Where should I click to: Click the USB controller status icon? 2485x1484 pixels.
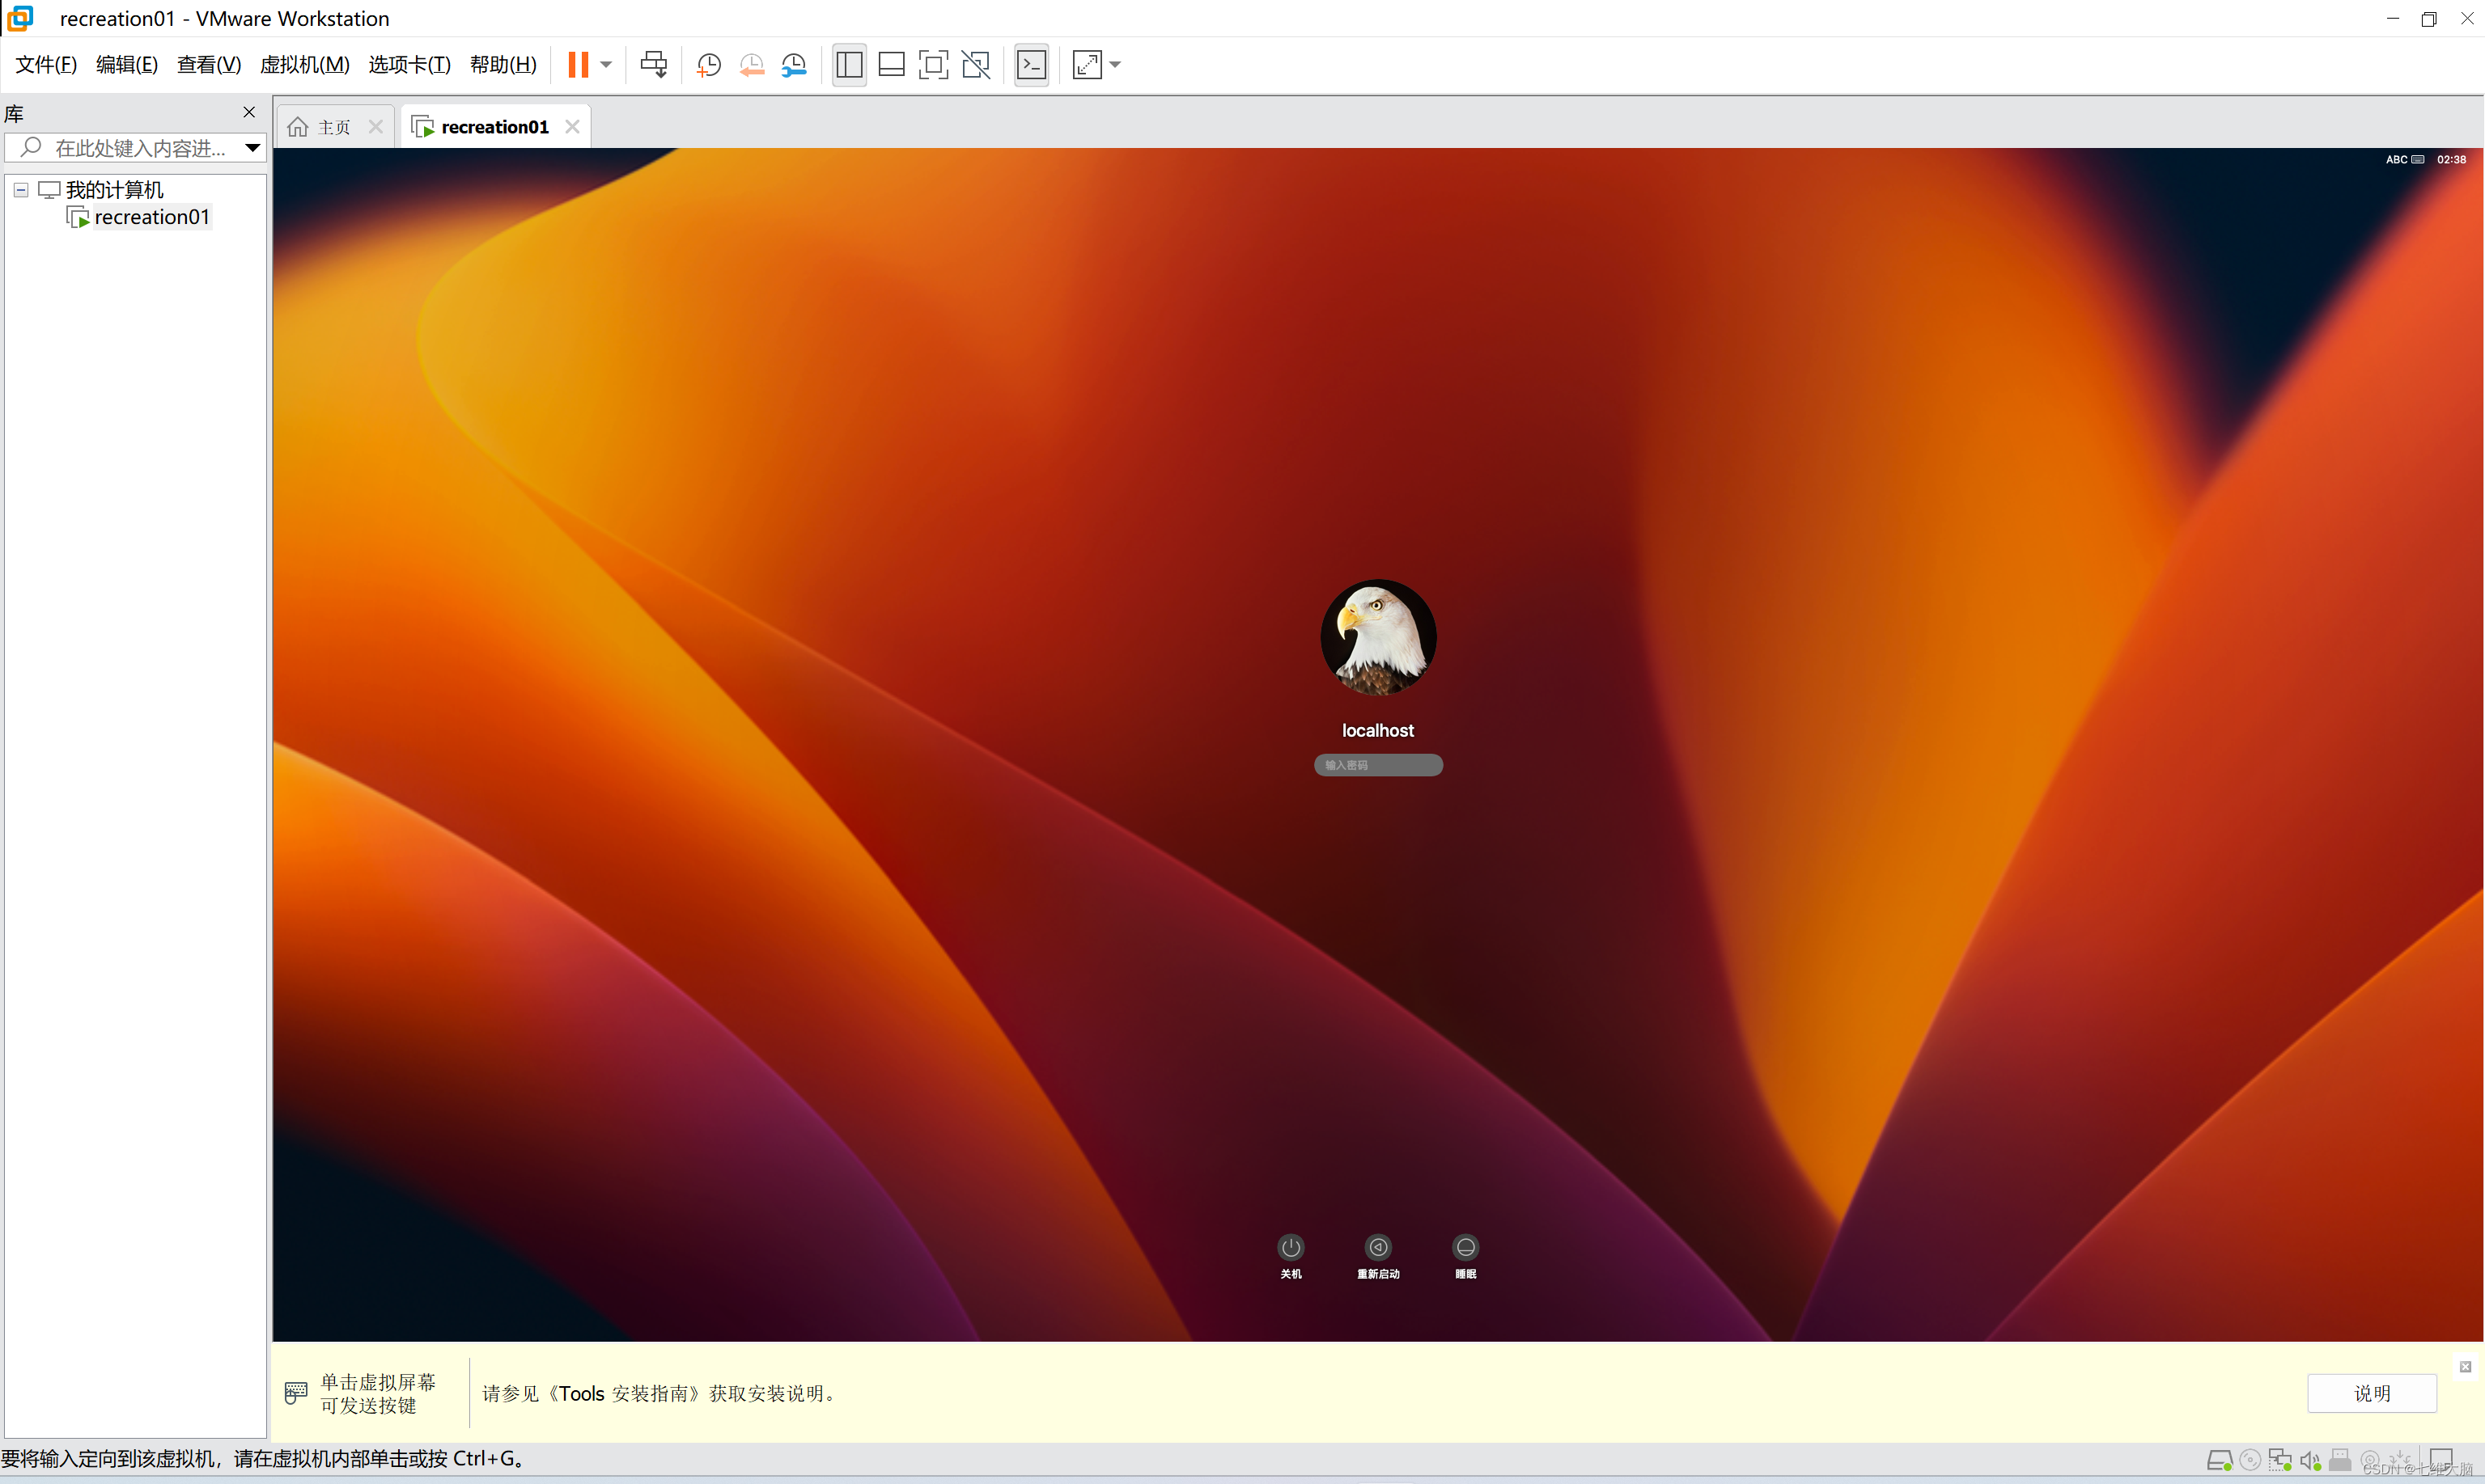tap(2340, 1461)
